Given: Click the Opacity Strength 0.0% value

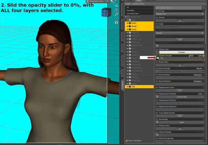Looking at the screenshot, I should (200, 56).
